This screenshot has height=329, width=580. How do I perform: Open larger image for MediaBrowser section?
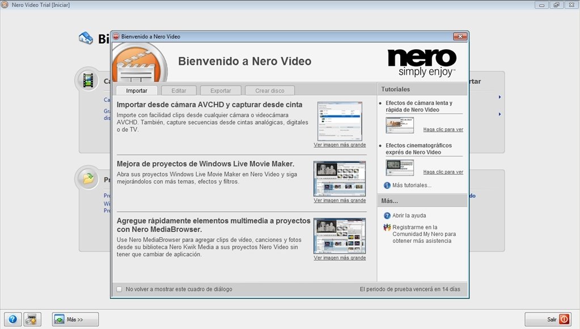click(340, 258)
